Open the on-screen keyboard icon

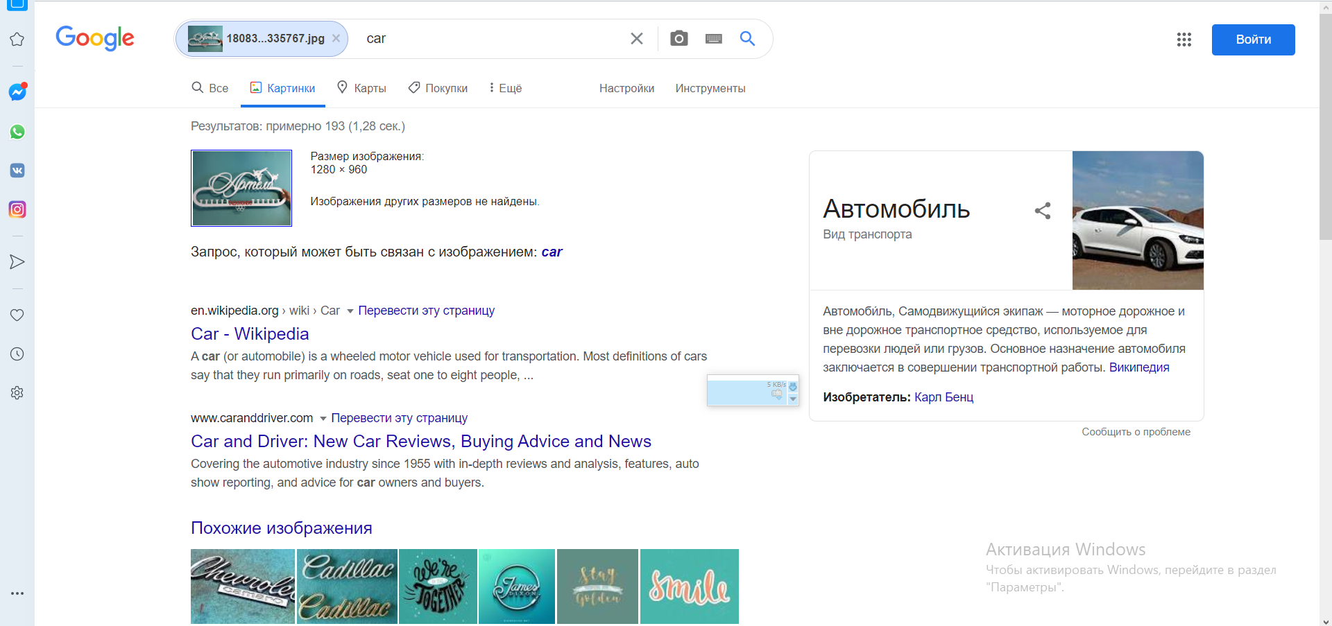tap(714, 39)
